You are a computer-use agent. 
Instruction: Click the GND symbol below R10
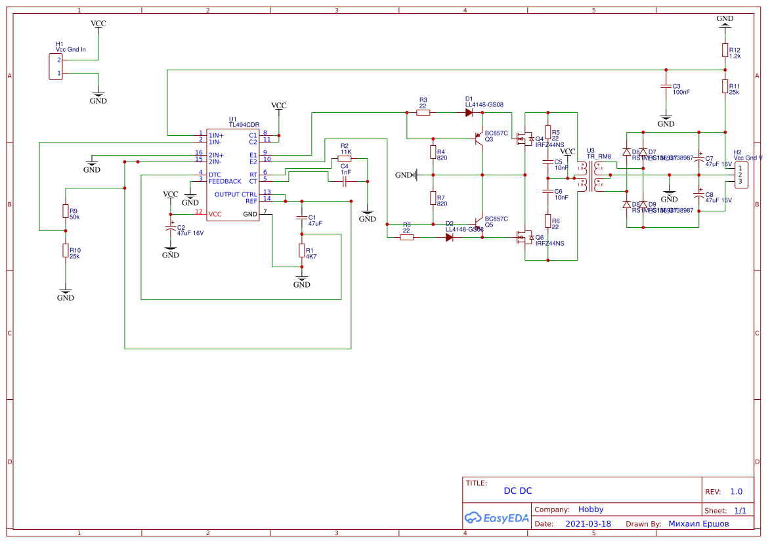pyautogui.click(x=64, y=292)
